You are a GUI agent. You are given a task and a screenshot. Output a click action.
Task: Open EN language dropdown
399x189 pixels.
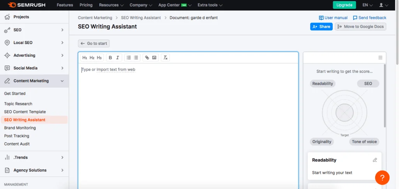click(x=367, y=5)
